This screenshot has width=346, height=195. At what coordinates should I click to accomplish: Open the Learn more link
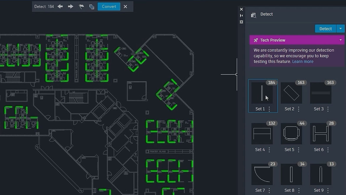[x=303, y=61]
